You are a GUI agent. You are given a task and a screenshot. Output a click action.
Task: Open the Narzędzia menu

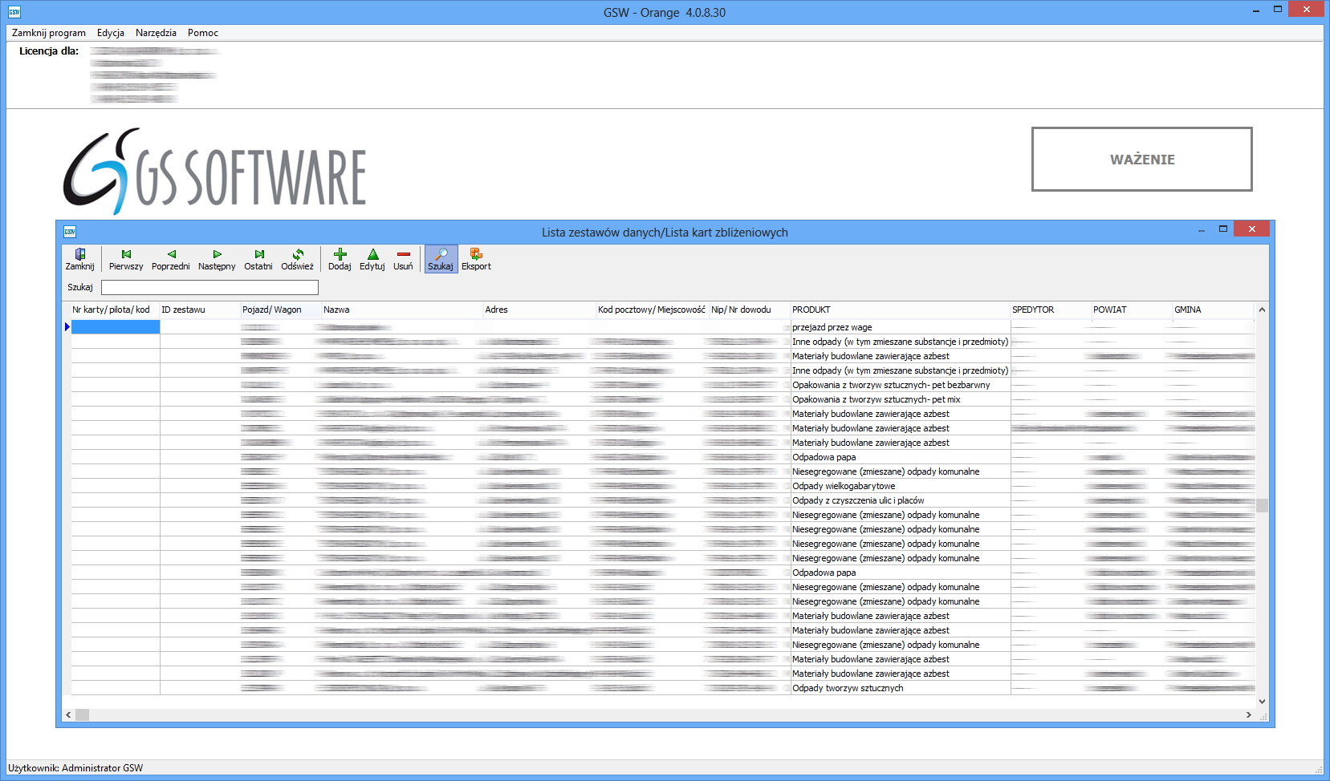[x=156, y=33]
